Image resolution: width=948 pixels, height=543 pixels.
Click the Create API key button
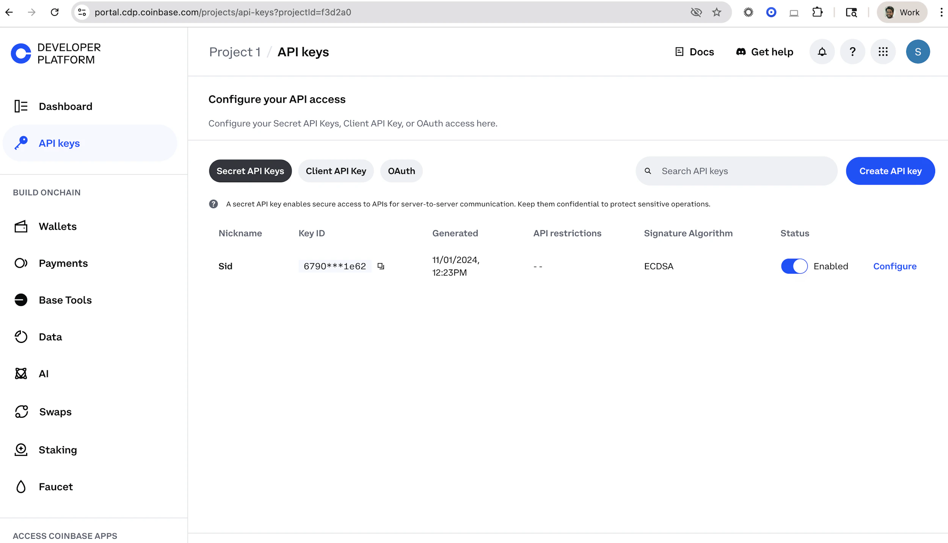point(890,171)
